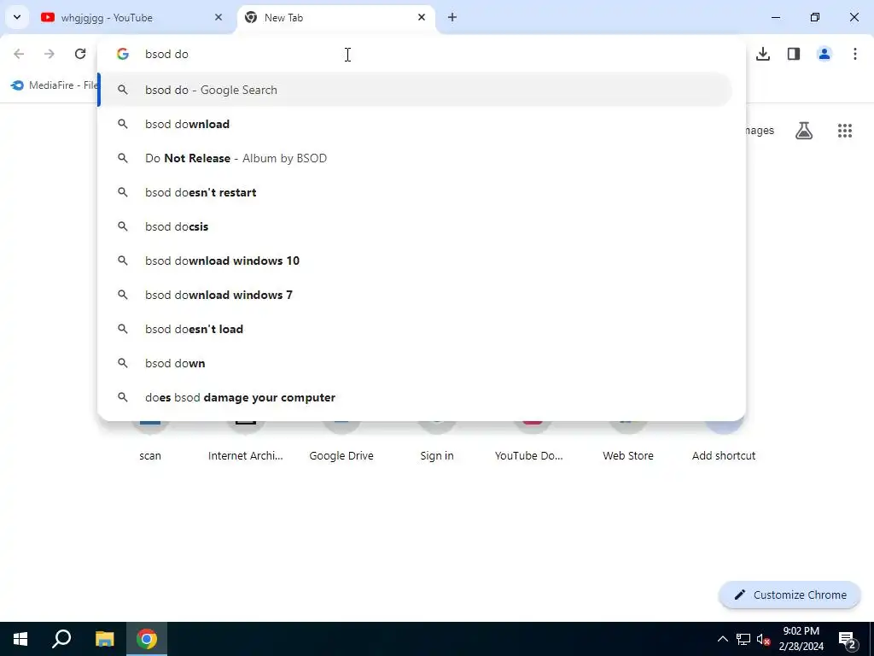This screenshot has width=874, height=656.
Task: Select 'bsod download windows 10' suggestion
Action: pyautogui.click(x=416, y=261)
